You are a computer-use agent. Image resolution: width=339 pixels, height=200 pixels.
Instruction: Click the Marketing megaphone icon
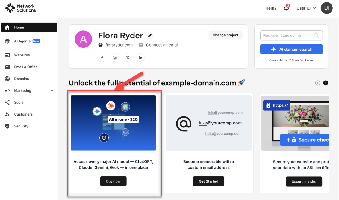pyautogui.click(x=7, y=90)
